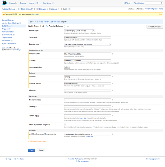Expand the XCAdmin user dropdown arrow
The image size is (165, 167).
click(x=132, y=3)
